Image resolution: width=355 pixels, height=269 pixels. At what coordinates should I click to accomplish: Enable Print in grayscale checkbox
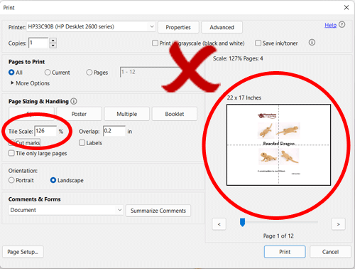click(x=155, y=43)
